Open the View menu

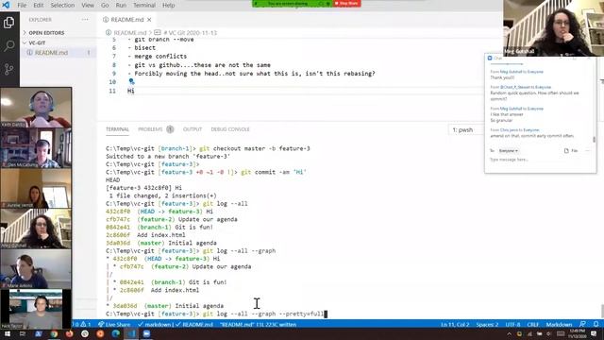(x=88, y=5)
